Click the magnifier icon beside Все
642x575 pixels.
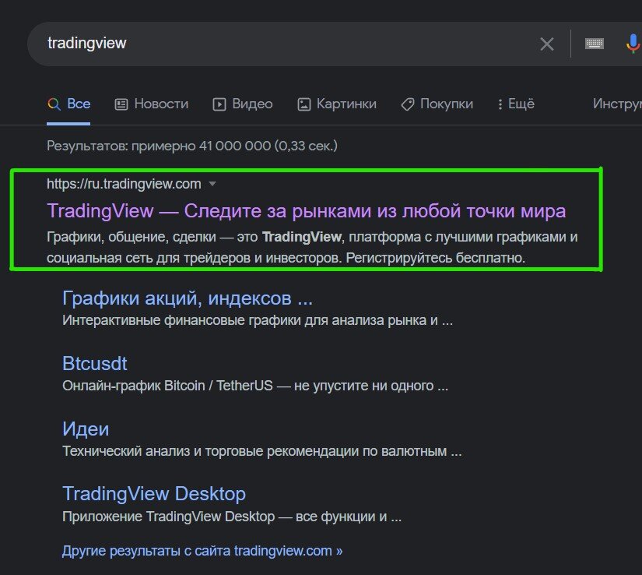click(x=52, y=103)
